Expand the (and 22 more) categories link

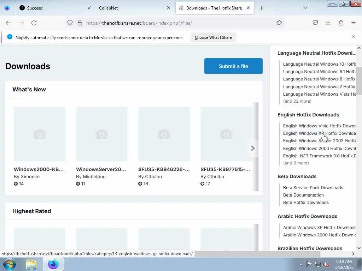point(297,101)
